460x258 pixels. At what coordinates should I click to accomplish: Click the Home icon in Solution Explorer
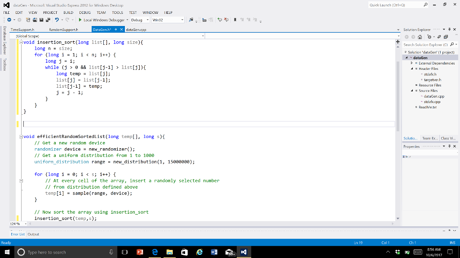coord(420,37)
